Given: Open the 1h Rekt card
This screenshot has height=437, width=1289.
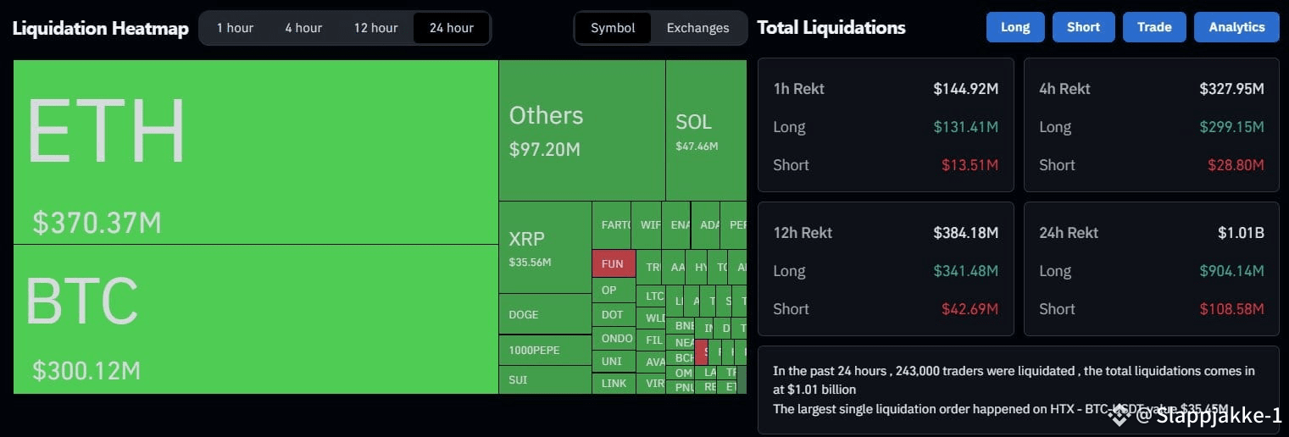Looking at the screenshot, I should [886, 125].
